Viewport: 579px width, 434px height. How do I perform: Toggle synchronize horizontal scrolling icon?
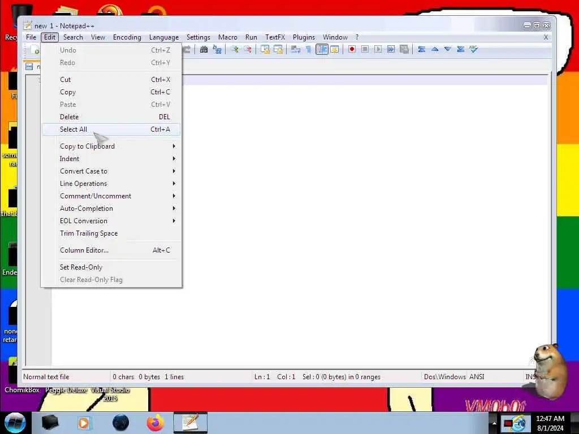[x=278, y=50]
